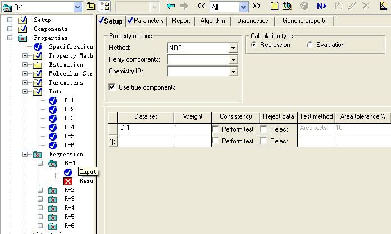The width and height of the screenshot is (391, 234).
Task: Switch to the Setup tab
Action: (x=111, y=21)
